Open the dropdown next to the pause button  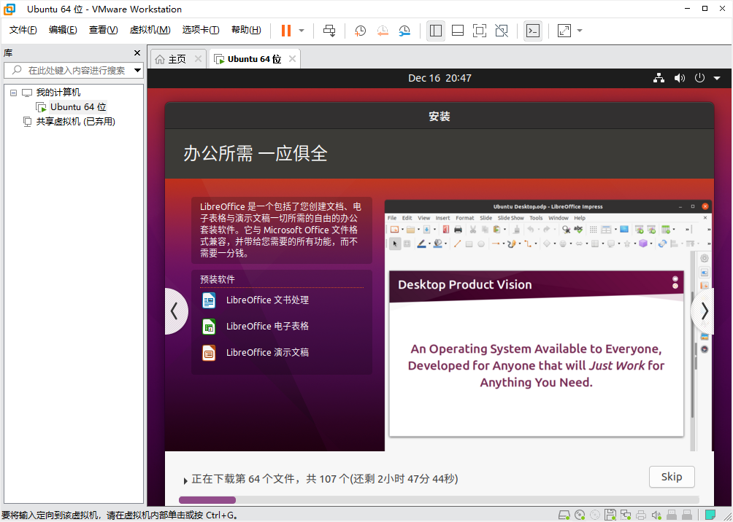pyautogui.click(x=302, y=31)
